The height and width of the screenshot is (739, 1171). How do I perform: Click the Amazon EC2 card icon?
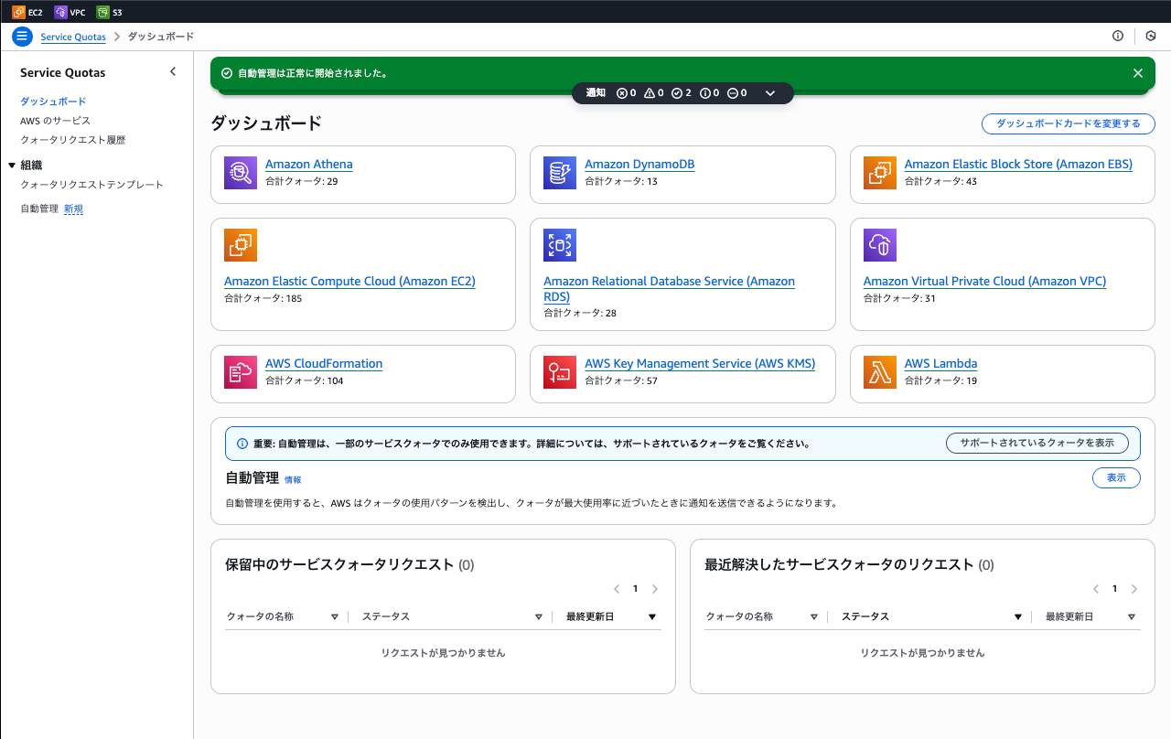pos(241,245)
